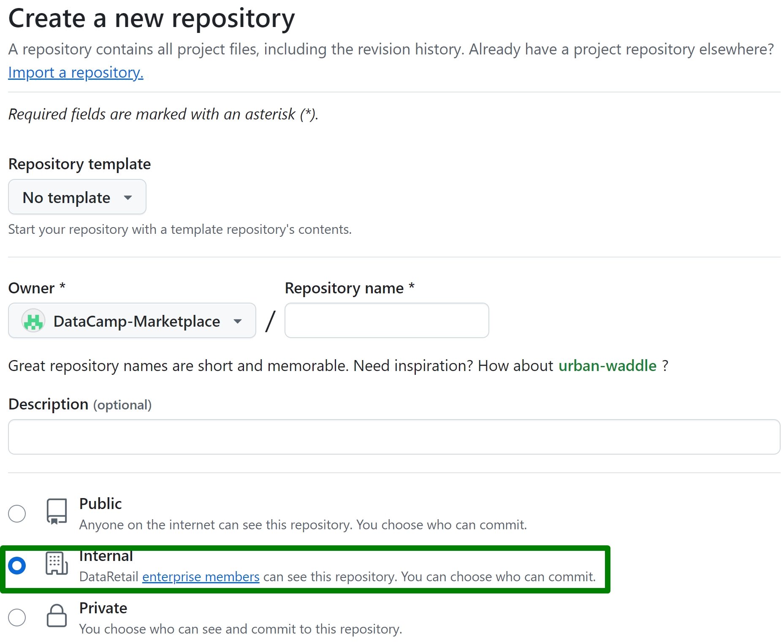Click the Create a new repository heading
Image resolution: width=781 pixels, height=642 pixels.
click(152, 19)
